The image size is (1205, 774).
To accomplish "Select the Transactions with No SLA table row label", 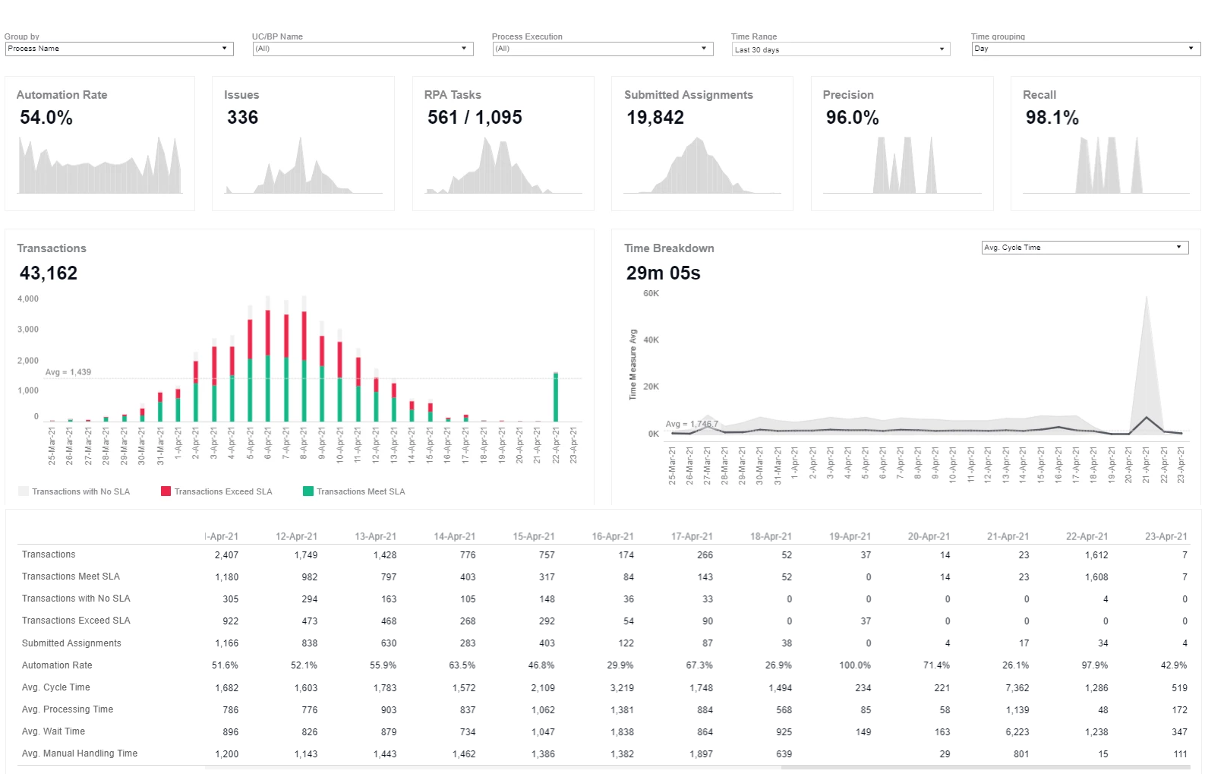I will pos(76,599).
